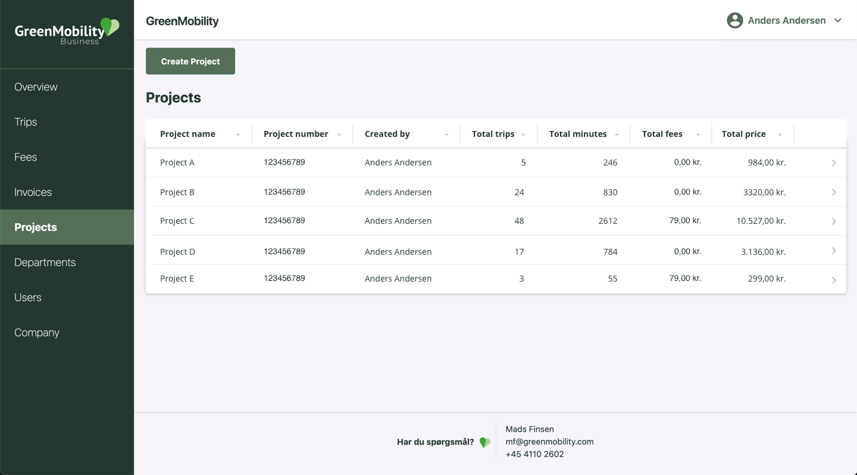
Task: Click the green heart icon in the footer
Action: pyautogui.click(x=485, y=442)
